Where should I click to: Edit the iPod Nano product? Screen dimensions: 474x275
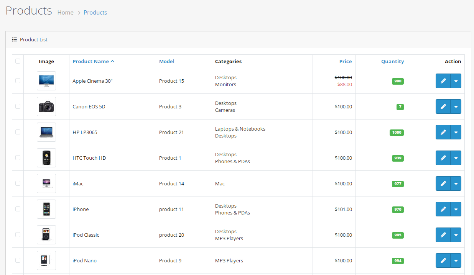pyautogui.click(x=443, y=260)
